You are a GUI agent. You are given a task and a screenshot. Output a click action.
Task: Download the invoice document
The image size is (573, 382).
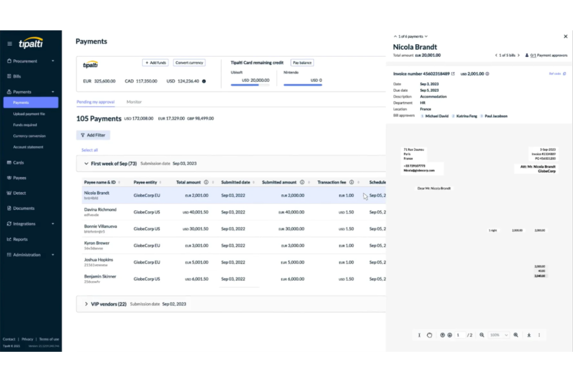(529, 335)
